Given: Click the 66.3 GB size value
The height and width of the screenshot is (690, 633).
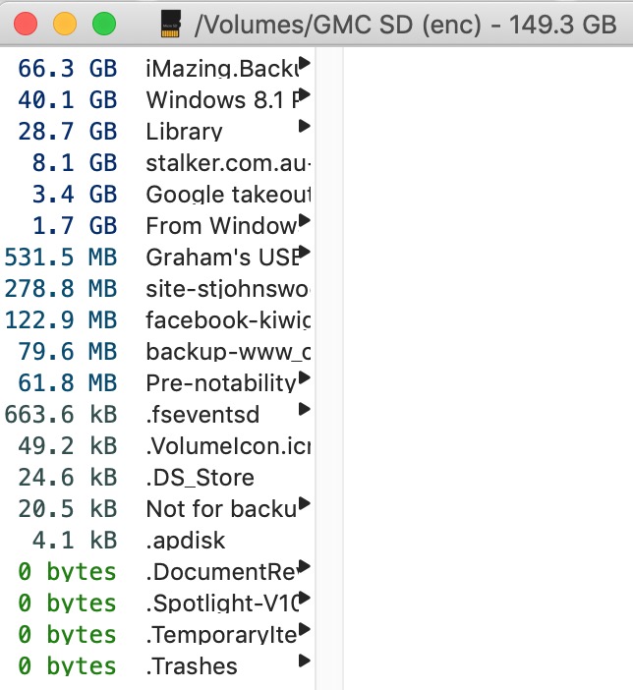Looking at the screenshot, I should [x=67, y=69].
